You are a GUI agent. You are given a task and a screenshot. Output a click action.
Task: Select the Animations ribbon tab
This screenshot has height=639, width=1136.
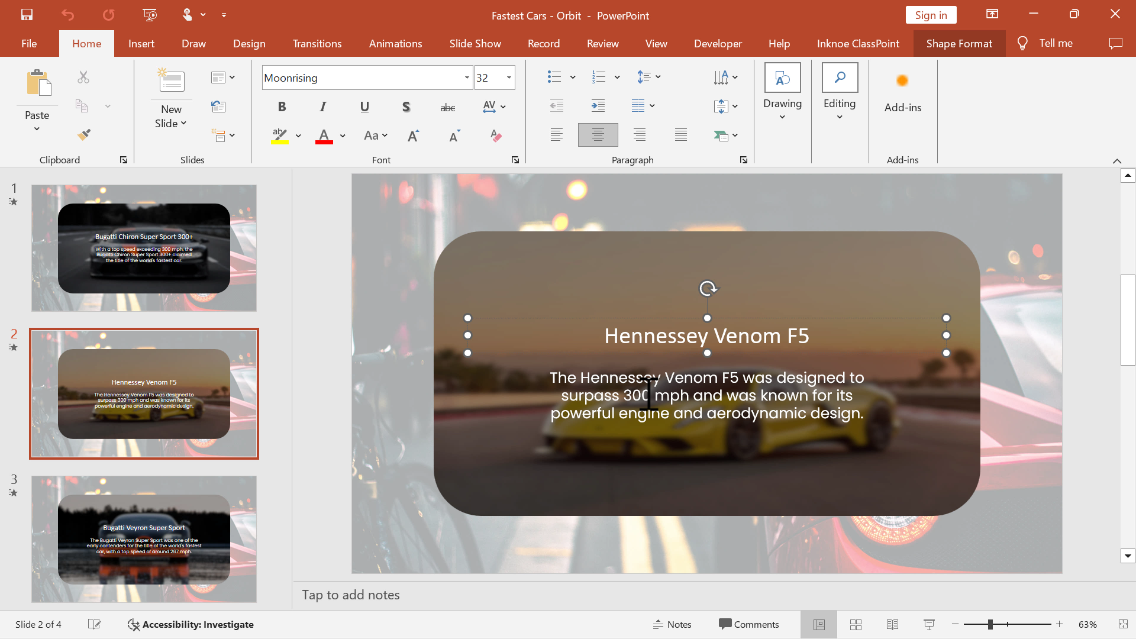[396, 43]
